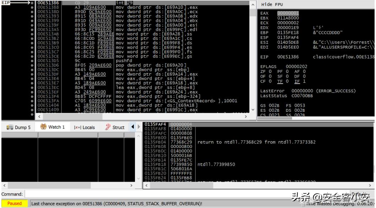Screen dimensions: 376x208
Task: Click the gray dot beside address 00E51404
Action: tap(32, 106)
